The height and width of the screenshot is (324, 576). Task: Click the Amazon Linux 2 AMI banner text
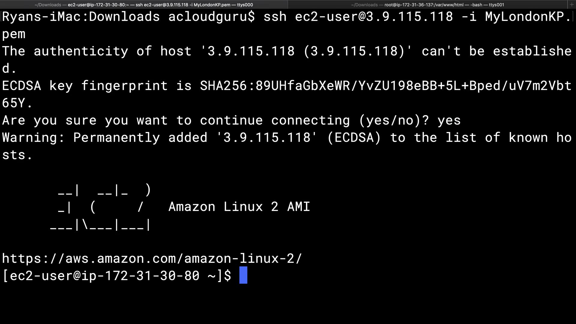[239, 207]
